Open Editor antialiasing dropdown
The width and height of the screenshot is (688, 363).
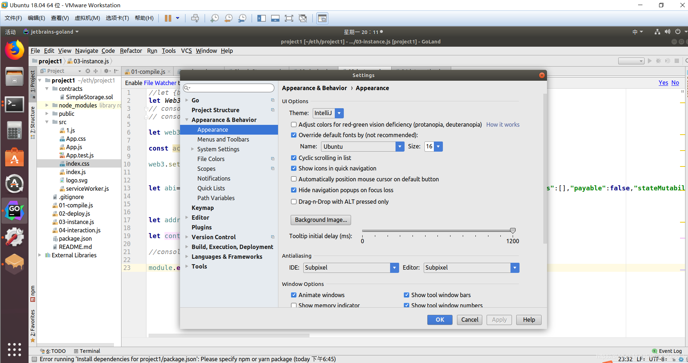(x=515, y=268)
